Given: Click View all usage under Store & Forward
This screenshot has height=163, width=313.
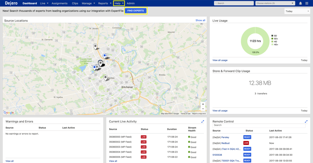Looking at the screenshot, I should click(220, 111).
